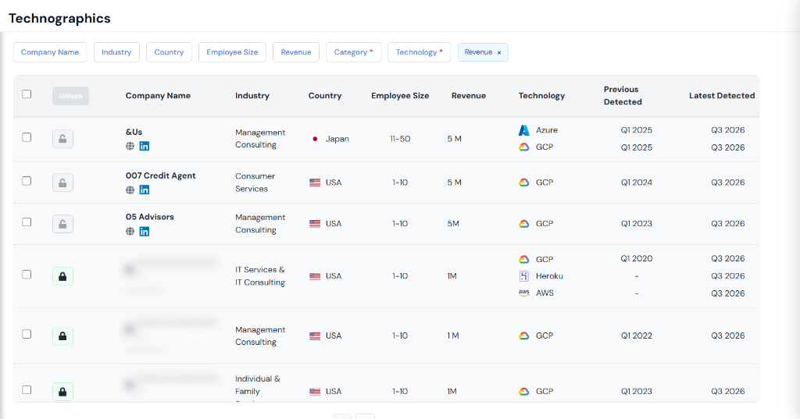The width and height of the screenshot is (800, 419).
Task: Remove the applied Revenue filter chip
Action: pyautogui.click(x=499, y=52)
